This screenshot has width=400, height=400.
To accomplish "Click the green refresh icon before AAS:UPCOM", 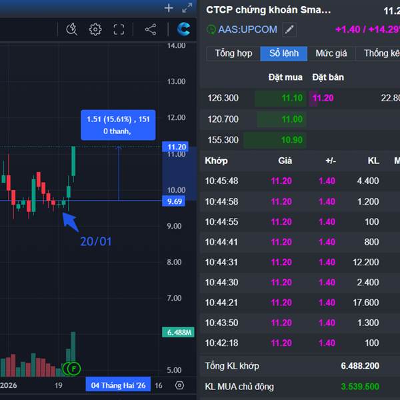I will [x=211, y=29].
